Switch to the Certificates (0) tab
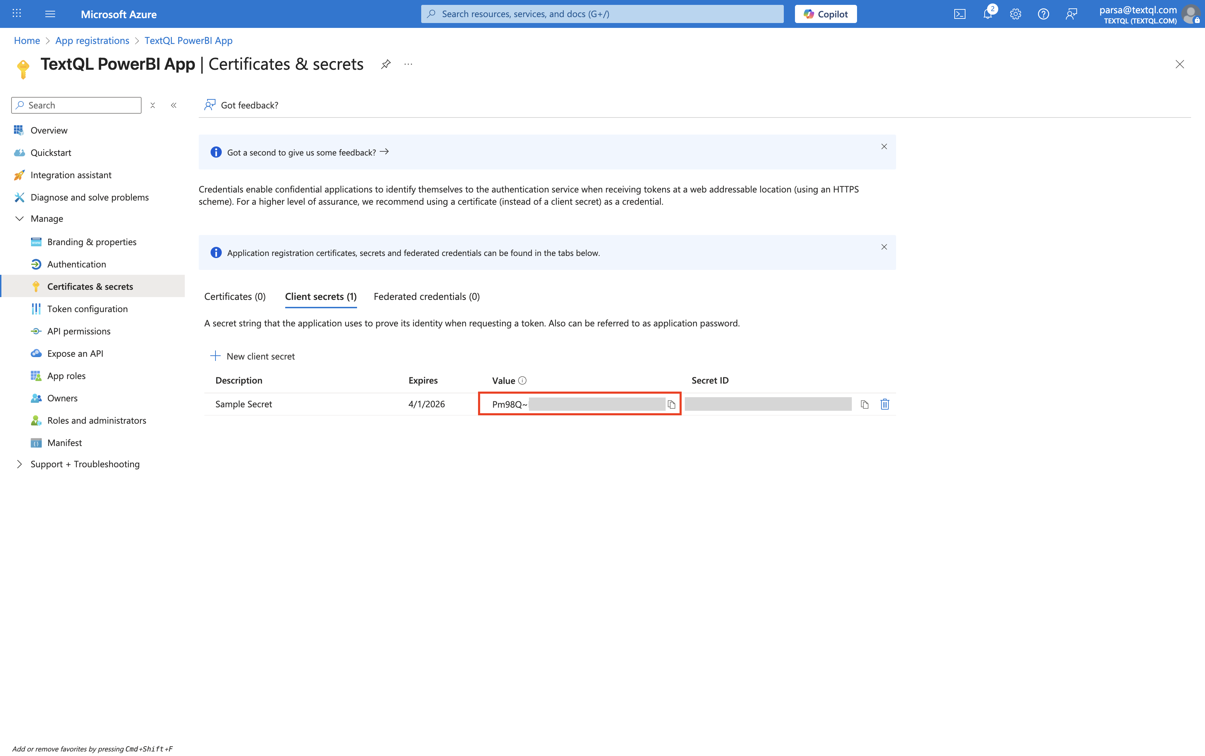 tap(235, 296)
